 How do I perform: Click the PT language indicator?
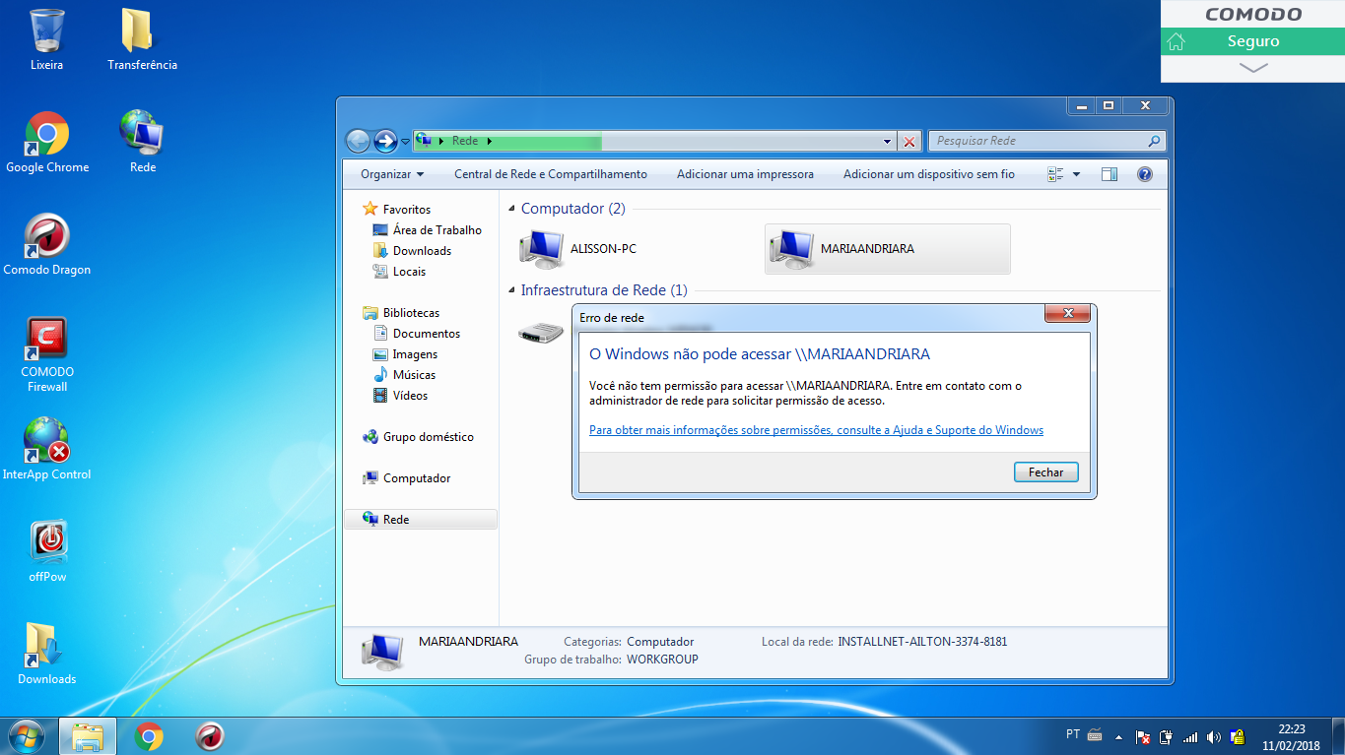1073,734
